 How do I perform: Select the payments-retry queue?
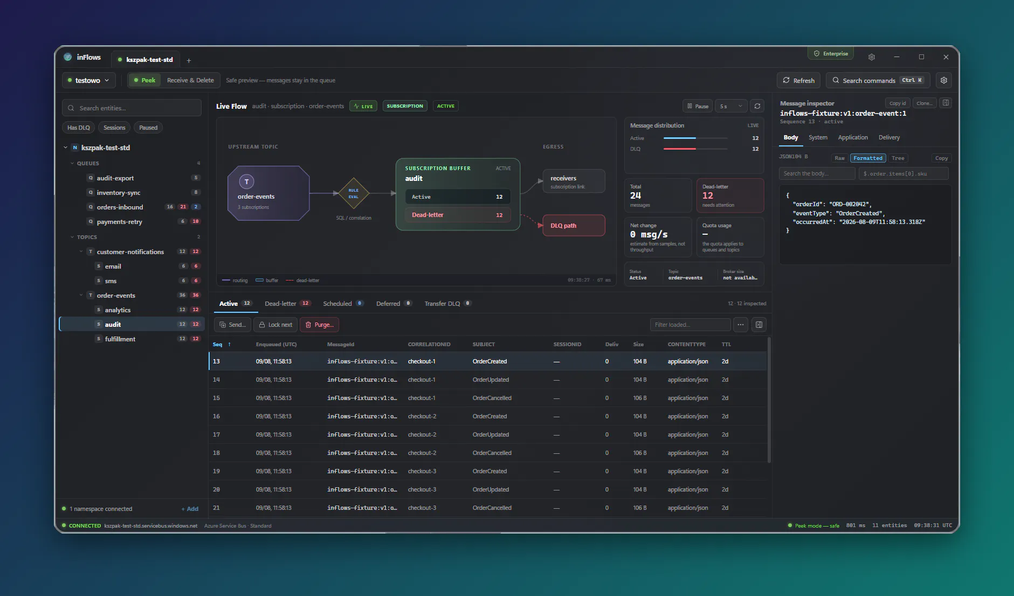point(132,222)
